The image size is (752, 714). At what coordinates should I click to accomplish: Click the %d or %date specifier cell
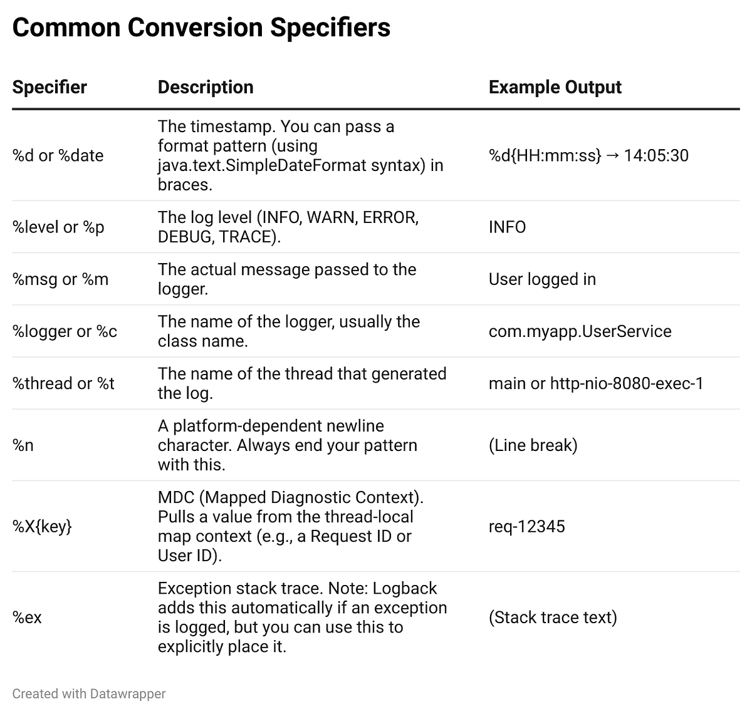[58, 155]
